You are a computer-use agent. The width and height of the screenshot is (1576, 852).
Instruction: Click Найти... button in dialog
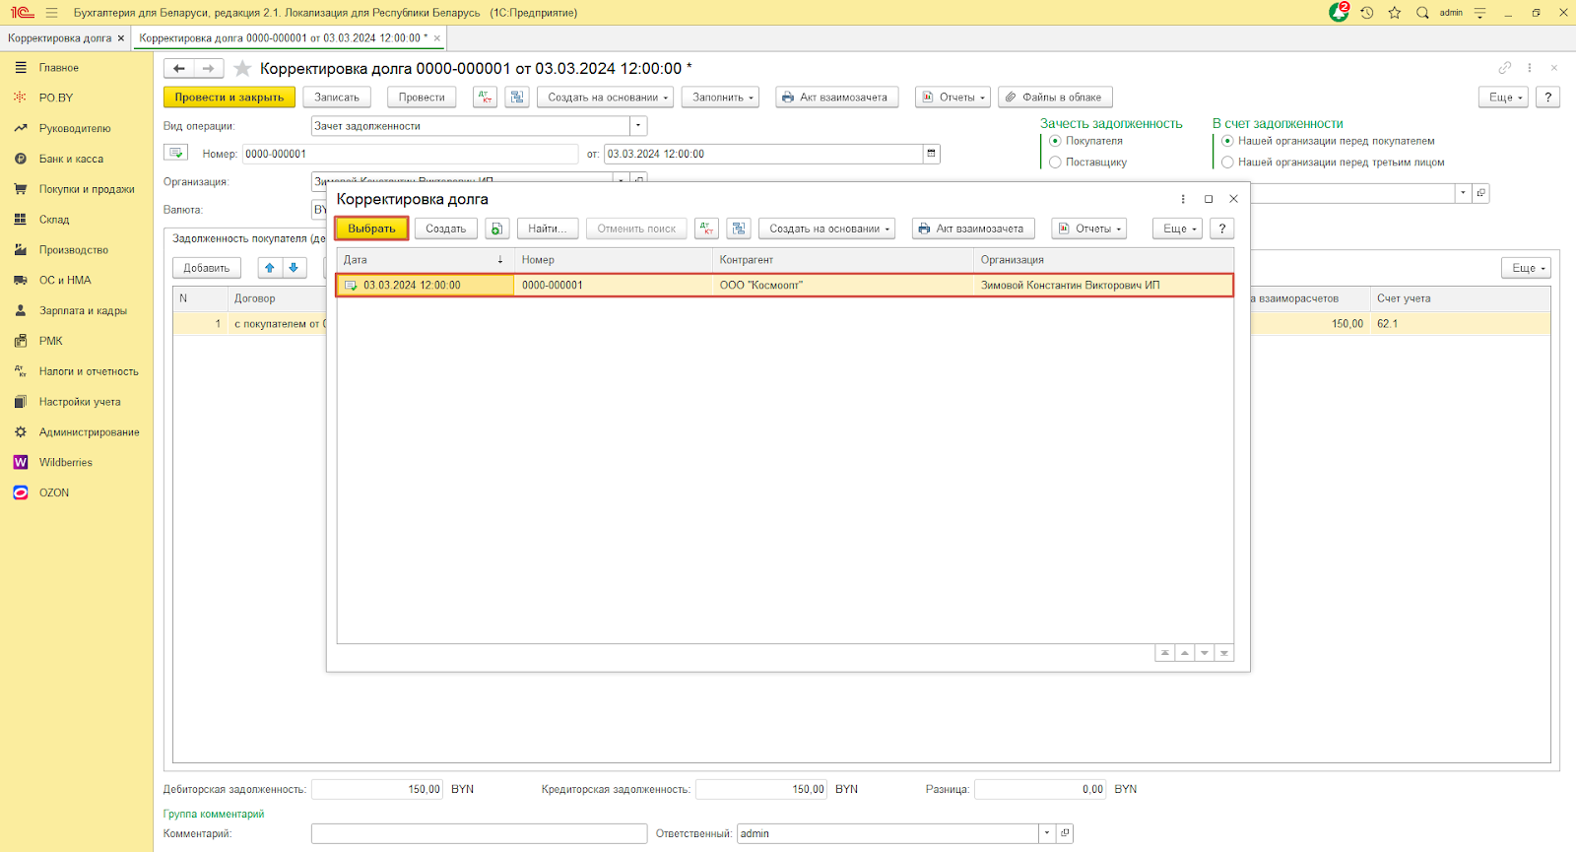coord(547,229)
